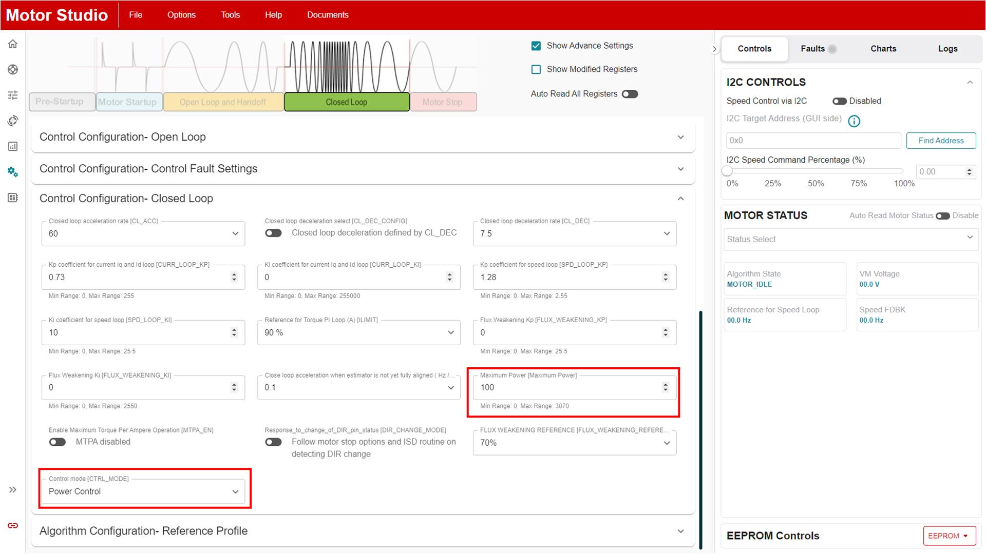The image size is (986, 554).
Task: Click Status Select input field
Action: 848,239
